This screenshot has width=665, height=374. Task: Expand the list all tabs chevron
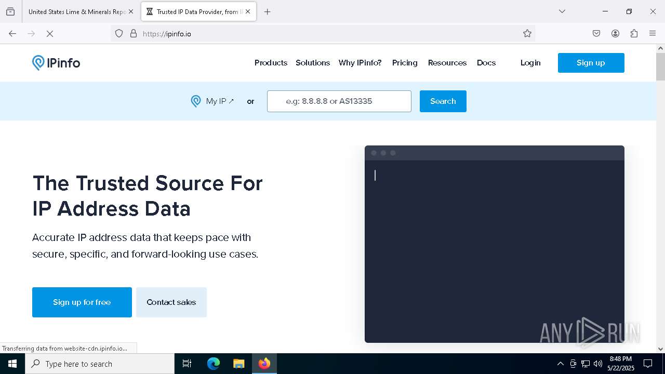pos(562,11)
